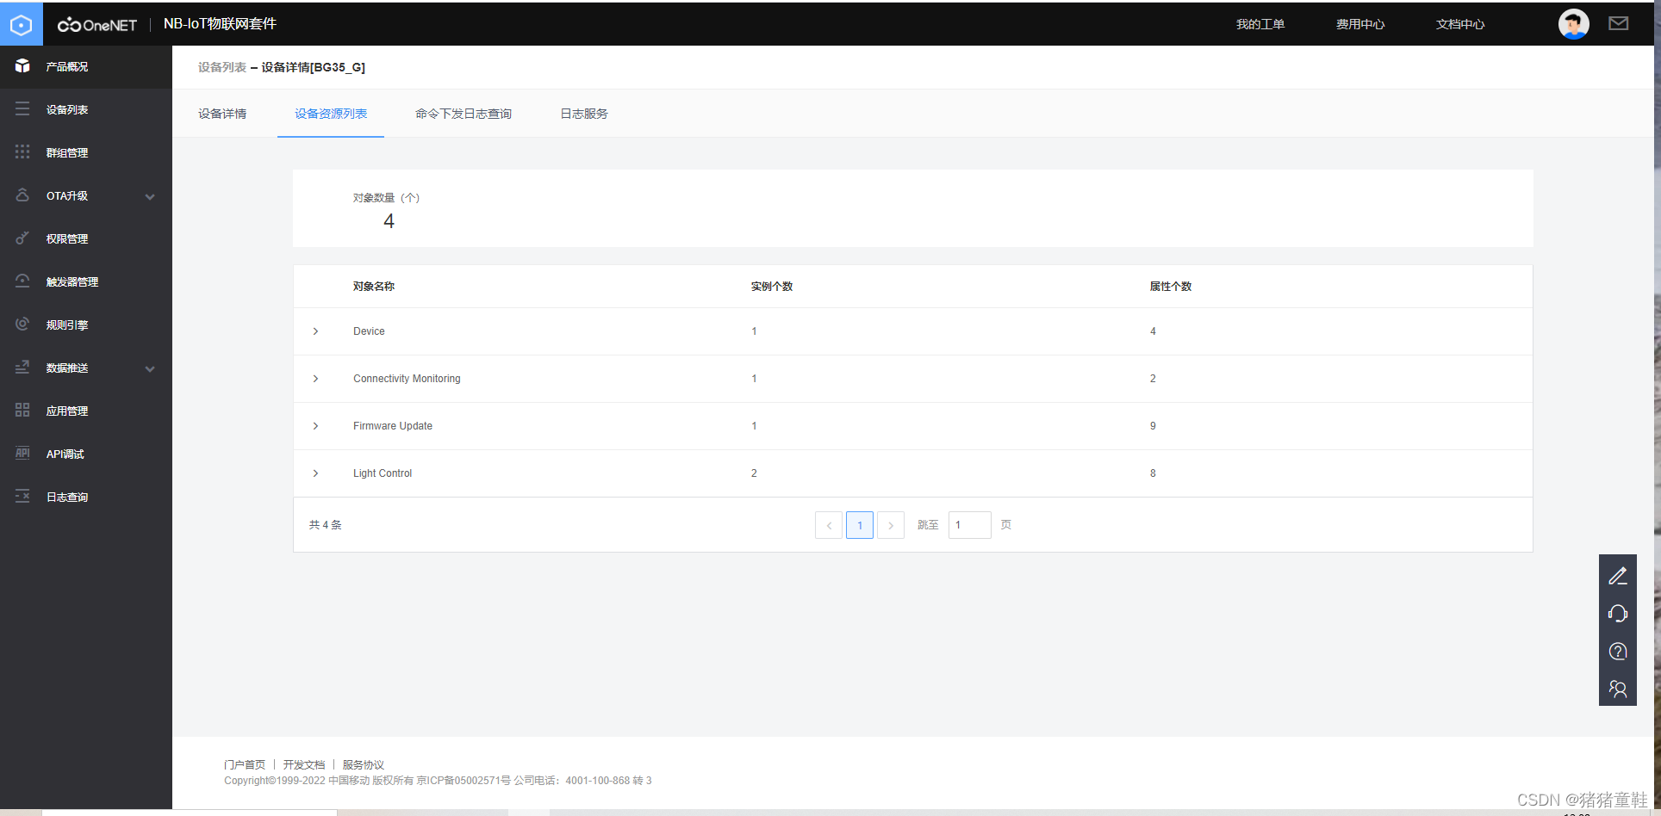Open 规则引擎 in the sidebar
The height and width of the screenshot is (816, 1661).
[67, 325]
